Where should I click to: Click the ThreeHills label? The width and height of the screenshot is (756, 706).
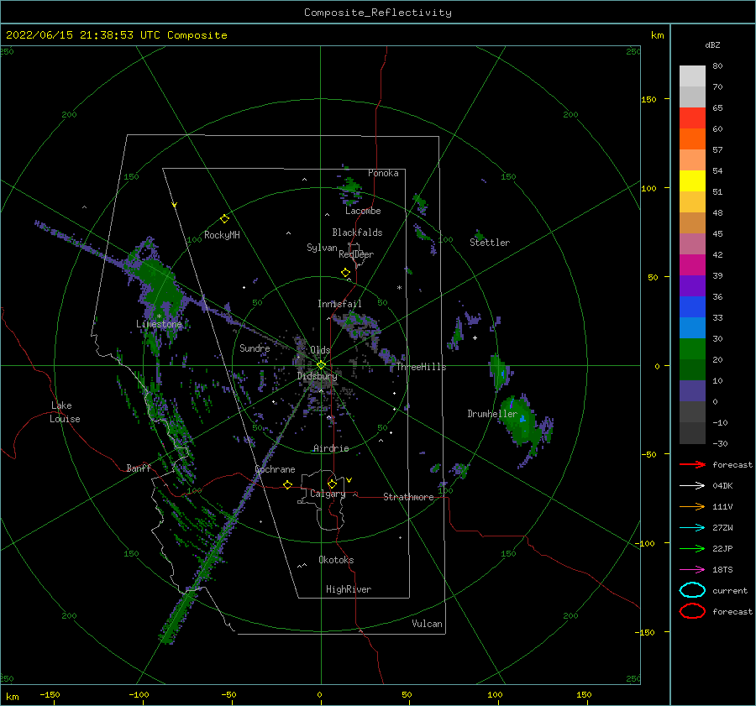(422, 367)
